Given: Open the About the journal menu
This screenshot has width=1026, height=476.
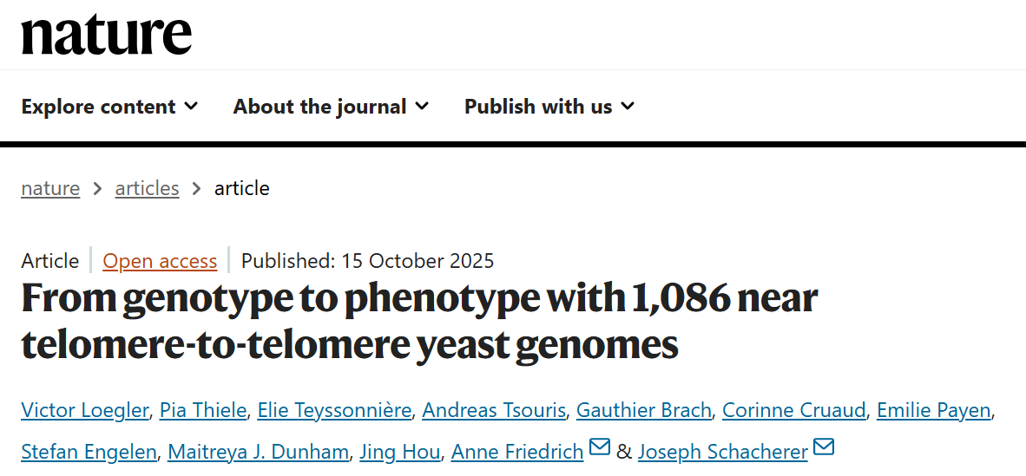Looking at the screenshot, I should [331, 107].
